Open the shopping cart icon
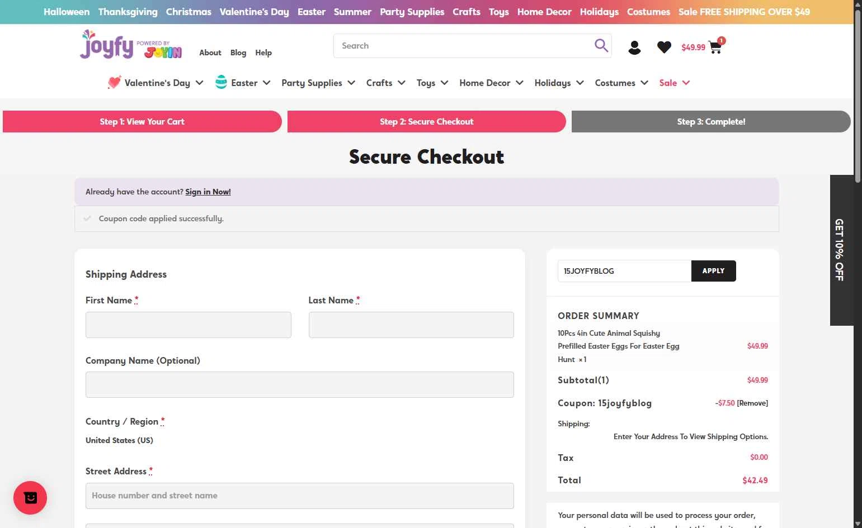862x528 pixels. coord(715,47)
